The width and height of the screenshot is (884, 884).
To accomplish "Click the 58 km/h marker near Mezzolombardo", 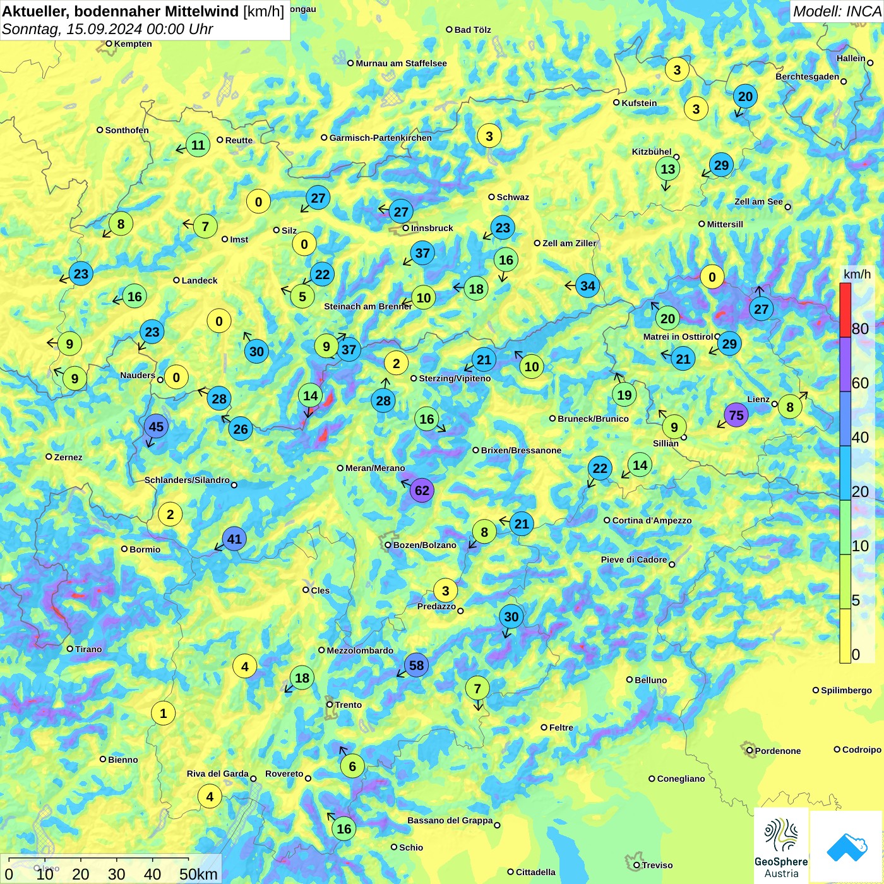I will coord(416,665).
